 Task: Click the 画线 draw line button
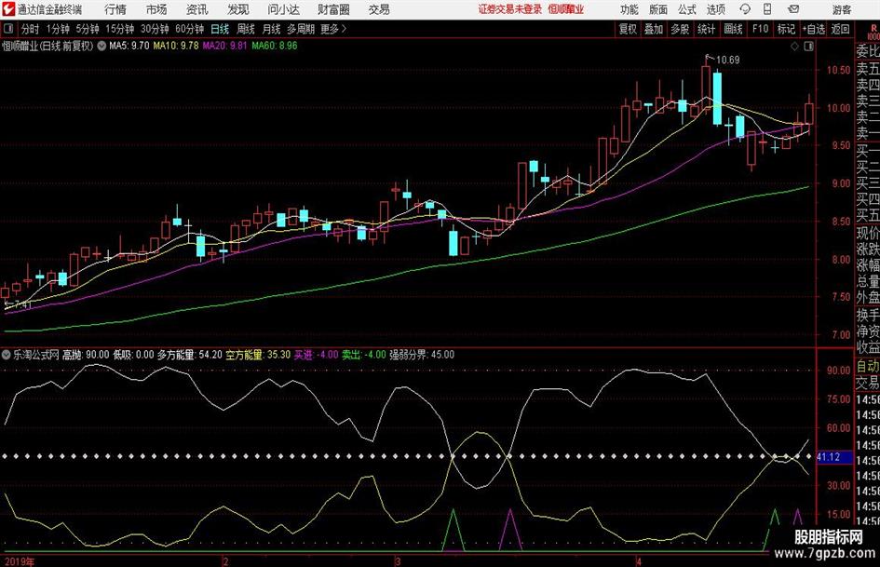(733, 29)
